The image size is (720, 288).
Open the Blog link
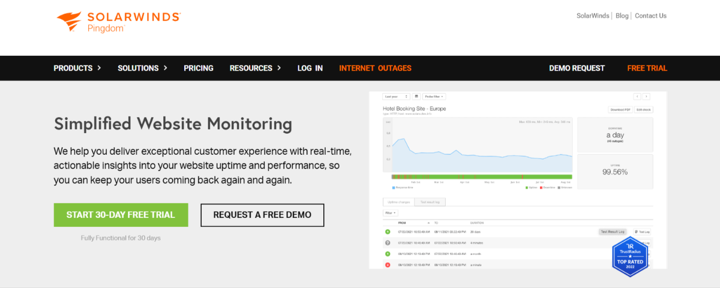[622, 16]
